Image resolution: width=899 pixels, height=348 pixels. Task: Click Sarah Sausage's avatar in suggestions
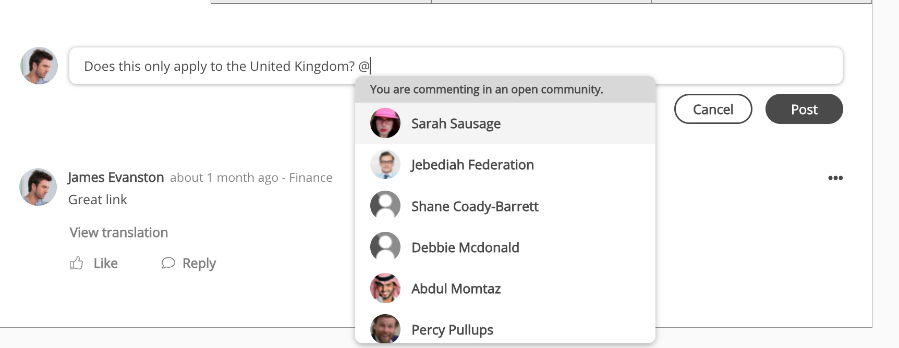coord(385,123)
